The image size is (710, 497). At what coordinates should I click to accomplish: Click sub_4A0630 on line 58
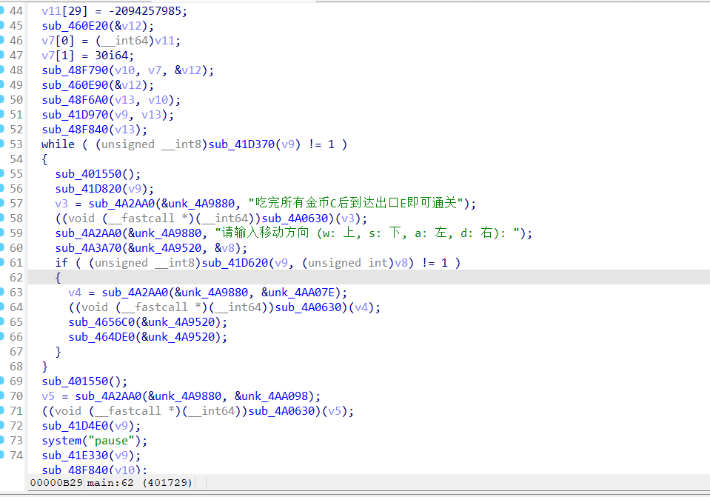tap(295, 219)
